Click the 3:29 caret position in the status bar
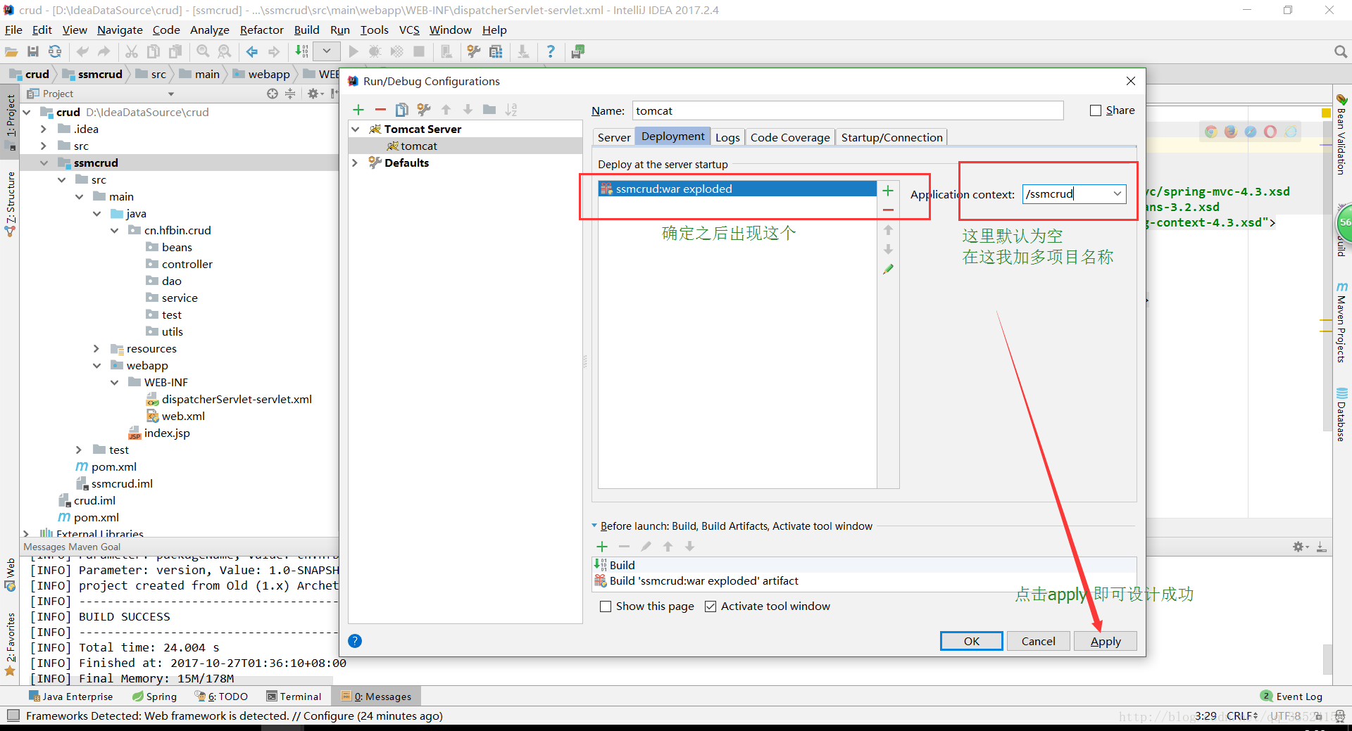The height and width of the screenshot is (731, 1352). point(1206,716)
